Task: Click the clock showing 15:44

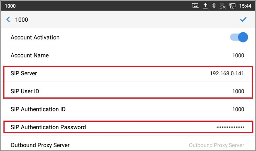Action: tap(246, 6)
